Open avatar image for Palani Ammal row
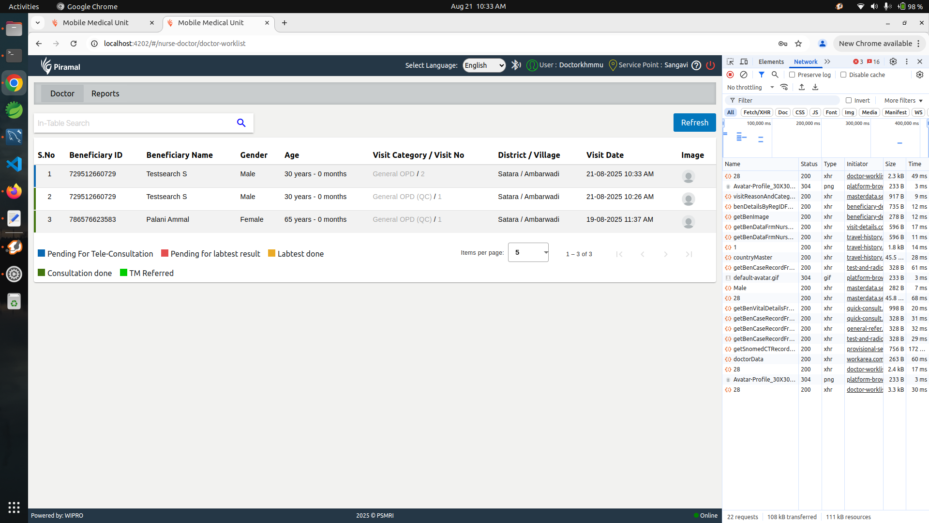929x523 pixels. [x=688, y=222]
